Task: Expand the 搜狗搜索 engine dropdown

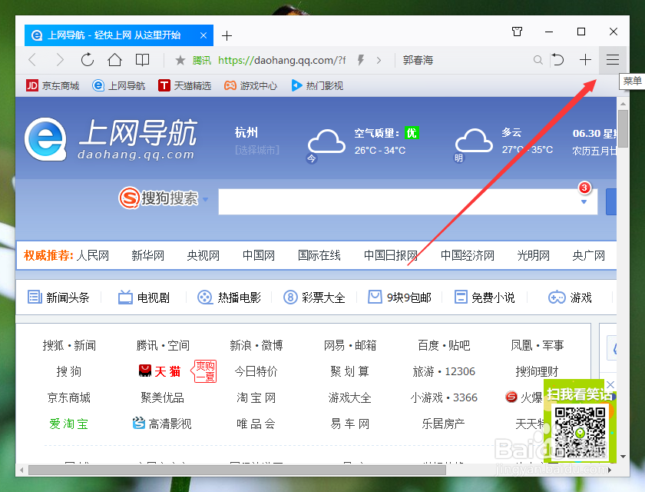Action: [205, 199]
